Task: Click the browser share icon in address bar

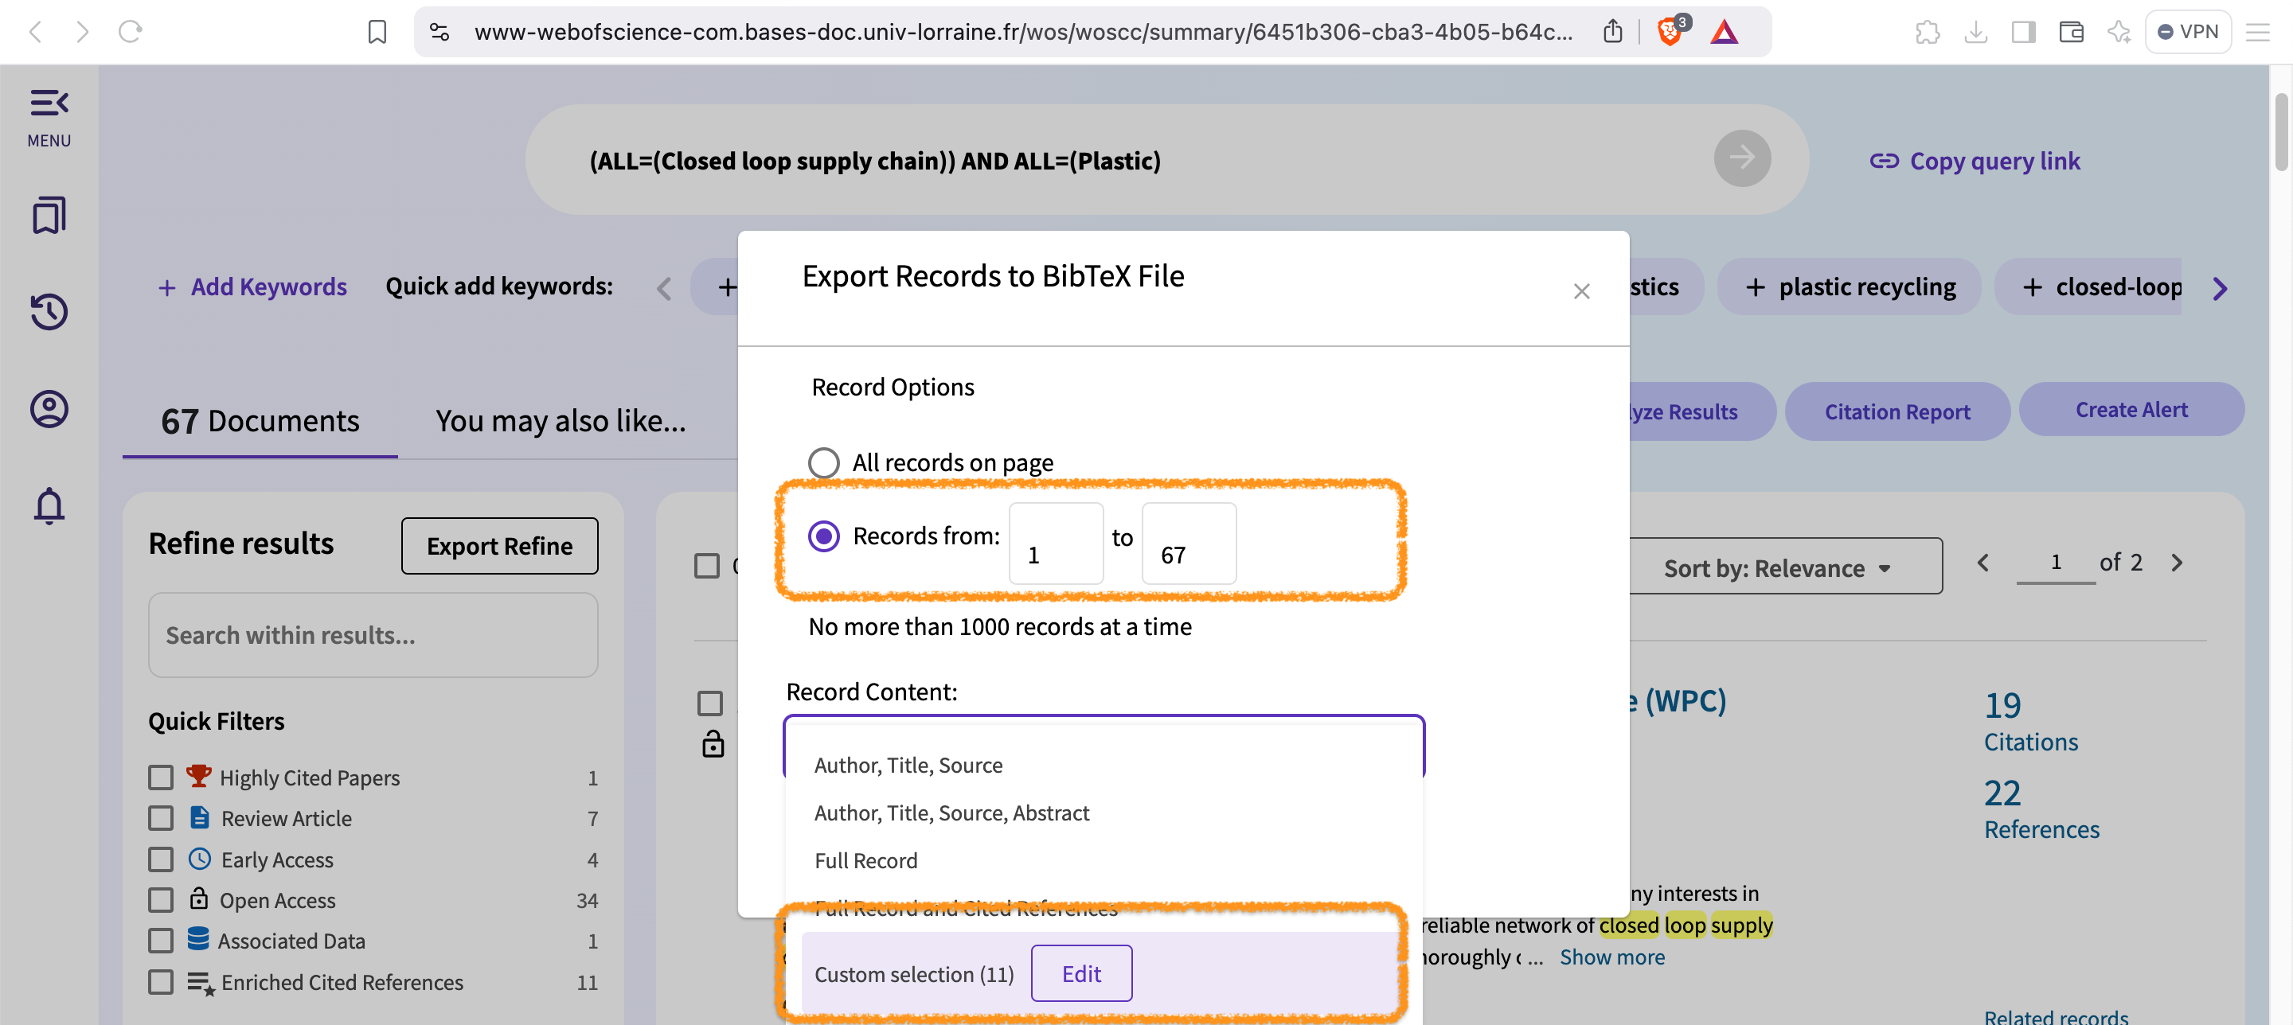Action: pyautogui.click(x=1612, y=32)
